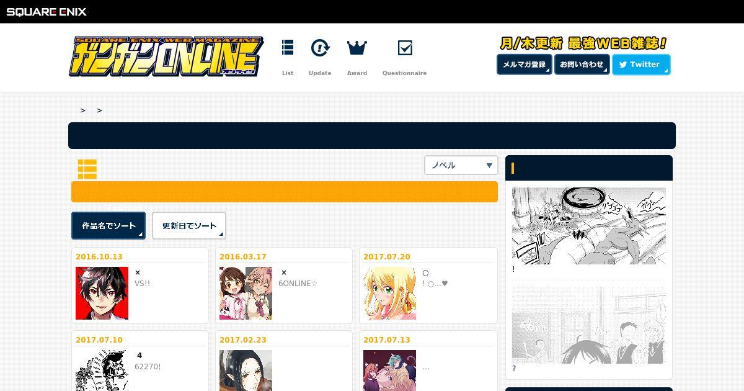Click the date 2016.03.17
The image size is (744, 391).
pos(243,257)
